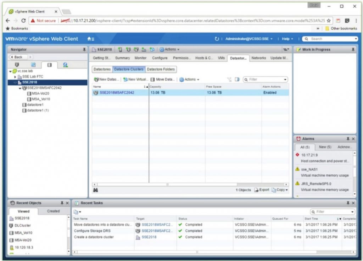Image resolution: width=363 pixels, height=261 pixels.
Task: Click the refresh icon near Administrator@VCSSO.SSE
Action: [x=217, y=39]
